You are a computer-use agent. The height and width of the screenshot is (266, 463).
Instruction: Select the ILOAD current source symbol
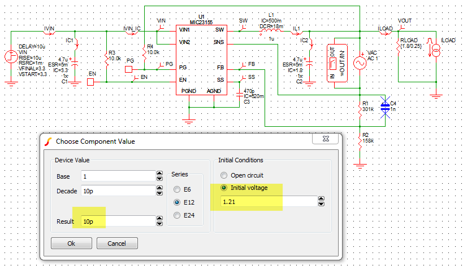tap(436, 51)
